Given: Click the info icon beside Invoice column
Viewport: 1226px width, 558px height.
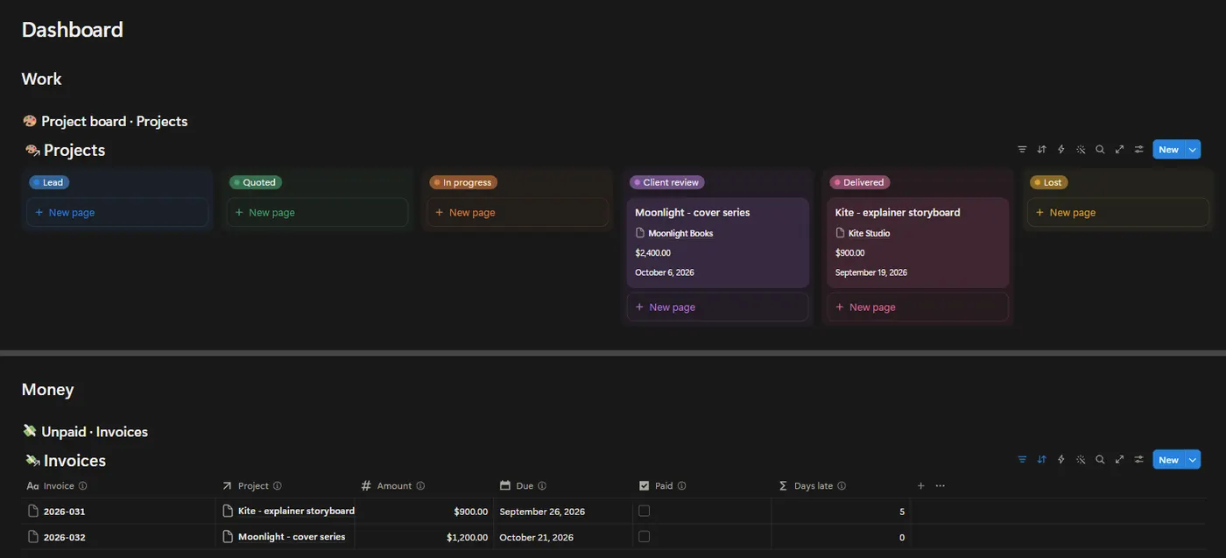Looking at the screenshot, I should click(x=83, y=486).
